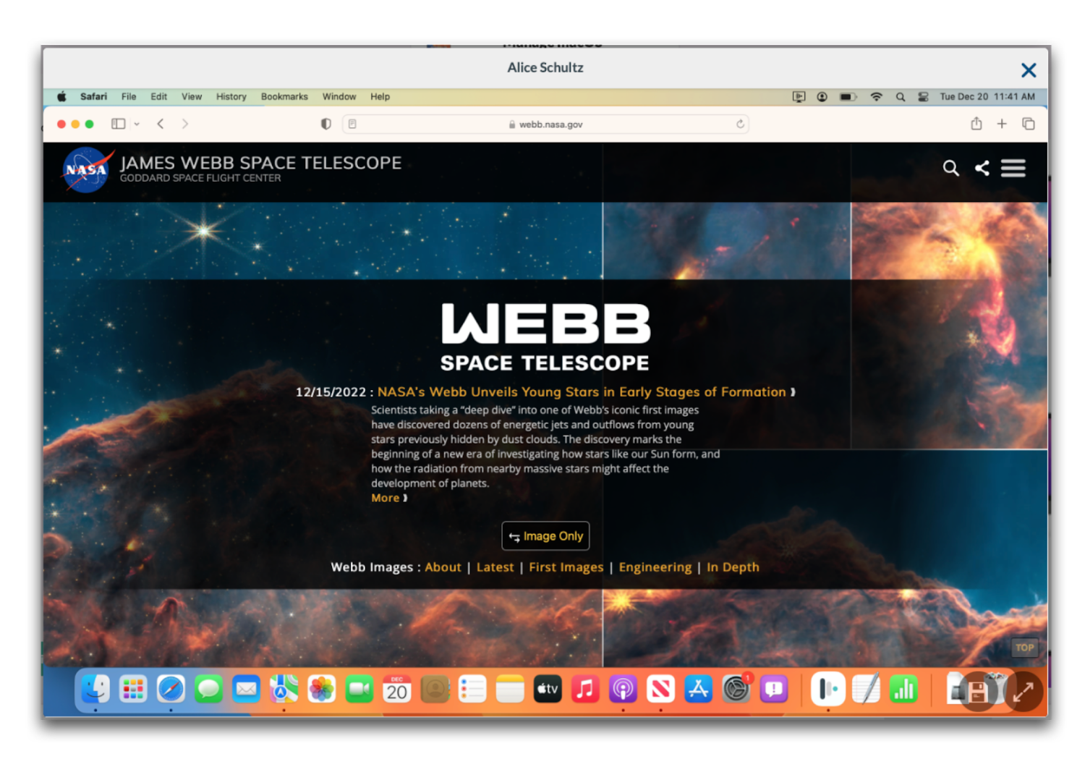This screenshot has width=1085, height=767.
Task: Expand the More link under the article
Action: click(x=388, y=498)
